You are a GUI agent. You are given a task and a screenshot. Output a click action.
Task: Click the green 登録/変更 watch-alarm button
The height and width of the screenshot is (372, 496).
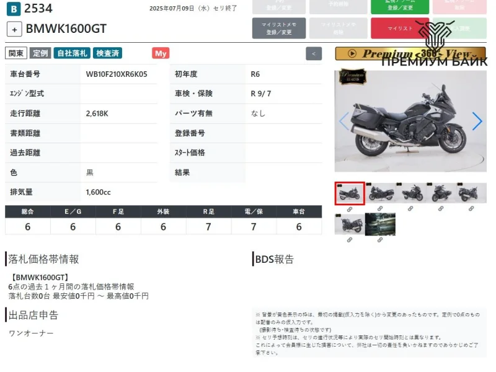pos(400,6)
